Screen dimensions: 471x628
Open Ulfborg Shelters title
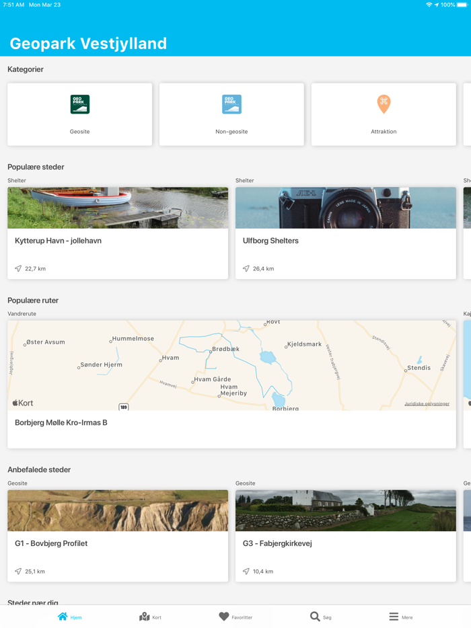270,241
